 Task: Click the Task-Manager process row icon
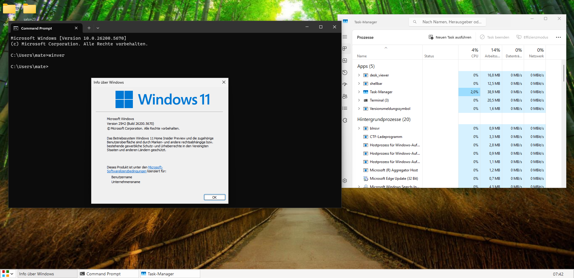coord(366,92)
